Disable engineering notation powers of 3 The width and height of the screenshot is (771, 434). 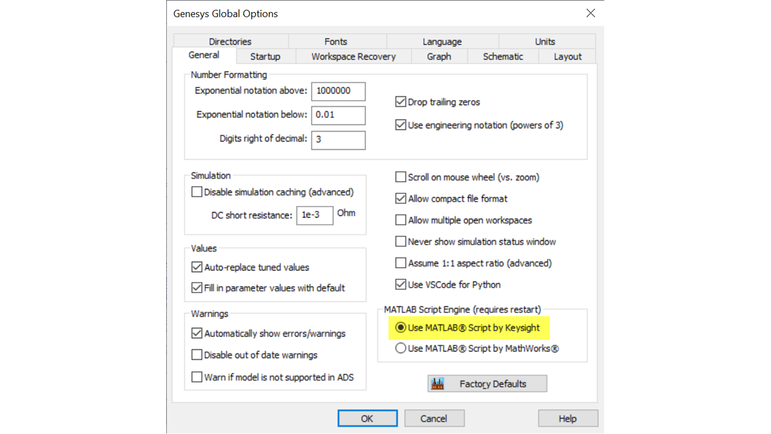click(x=400, y=125)
